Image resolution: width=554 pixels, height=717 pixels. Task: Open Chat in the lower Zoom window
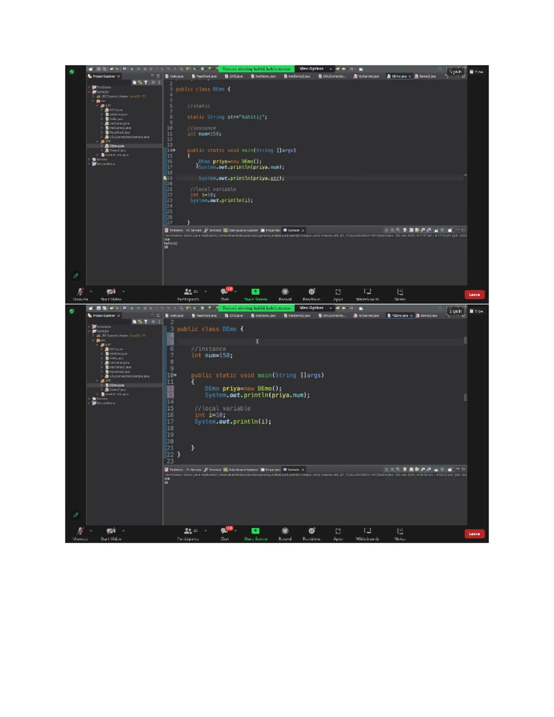coord(225,531)
